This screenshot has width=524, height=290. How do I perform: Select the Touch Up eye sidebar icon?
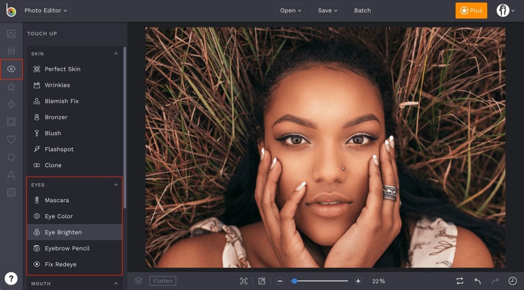11,69
